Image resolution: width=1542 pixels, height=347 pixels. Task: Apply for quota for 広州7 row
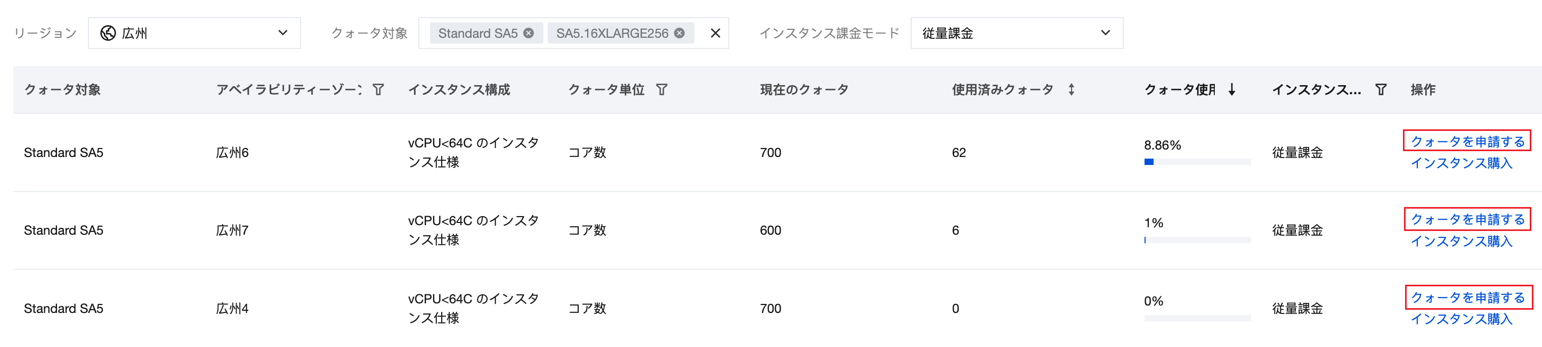(1467, 220)
